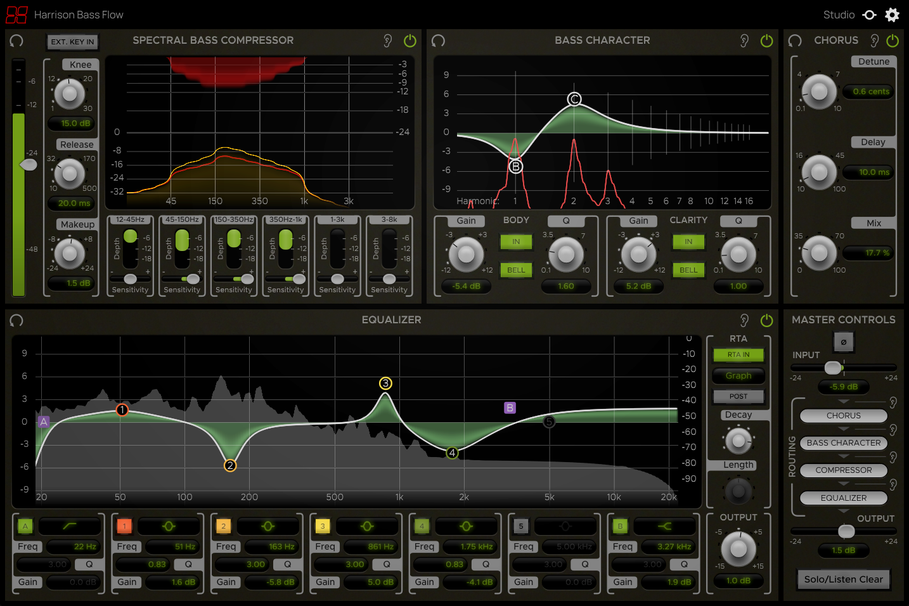Click the compressor threshold slider handle

[x=29, y=165]
